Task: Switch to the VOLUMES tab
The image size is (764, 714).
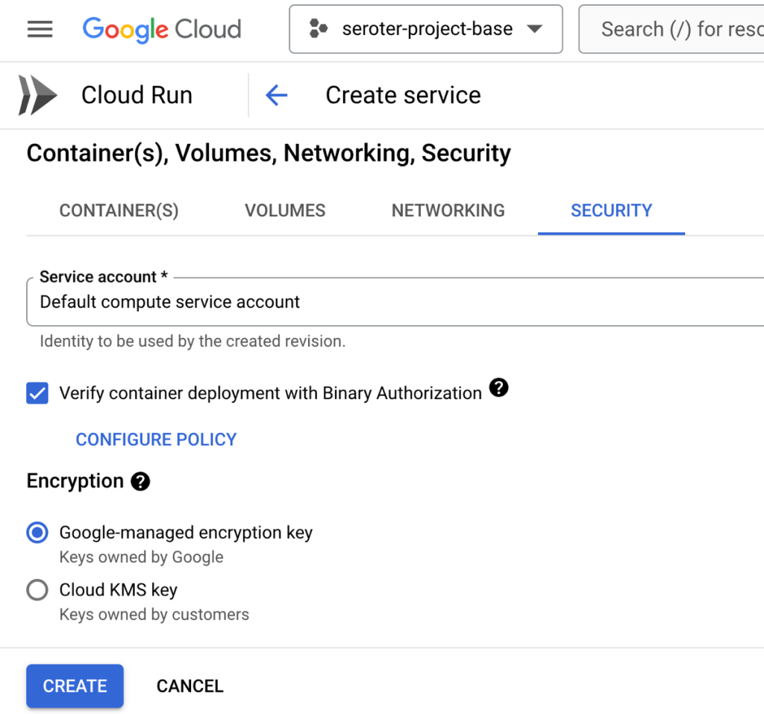Action: 285,210
